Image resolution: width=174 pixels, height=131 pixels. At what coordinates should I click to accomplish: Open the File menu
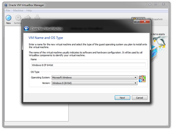(x=8, y=10)
